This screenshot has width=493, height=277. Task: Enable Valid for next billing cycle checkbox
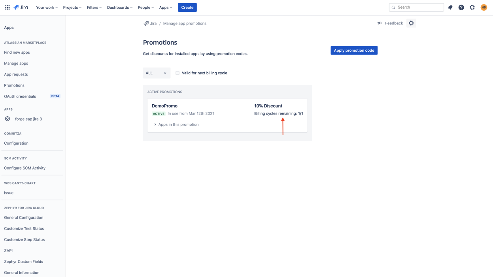click(x=178, y=73)
